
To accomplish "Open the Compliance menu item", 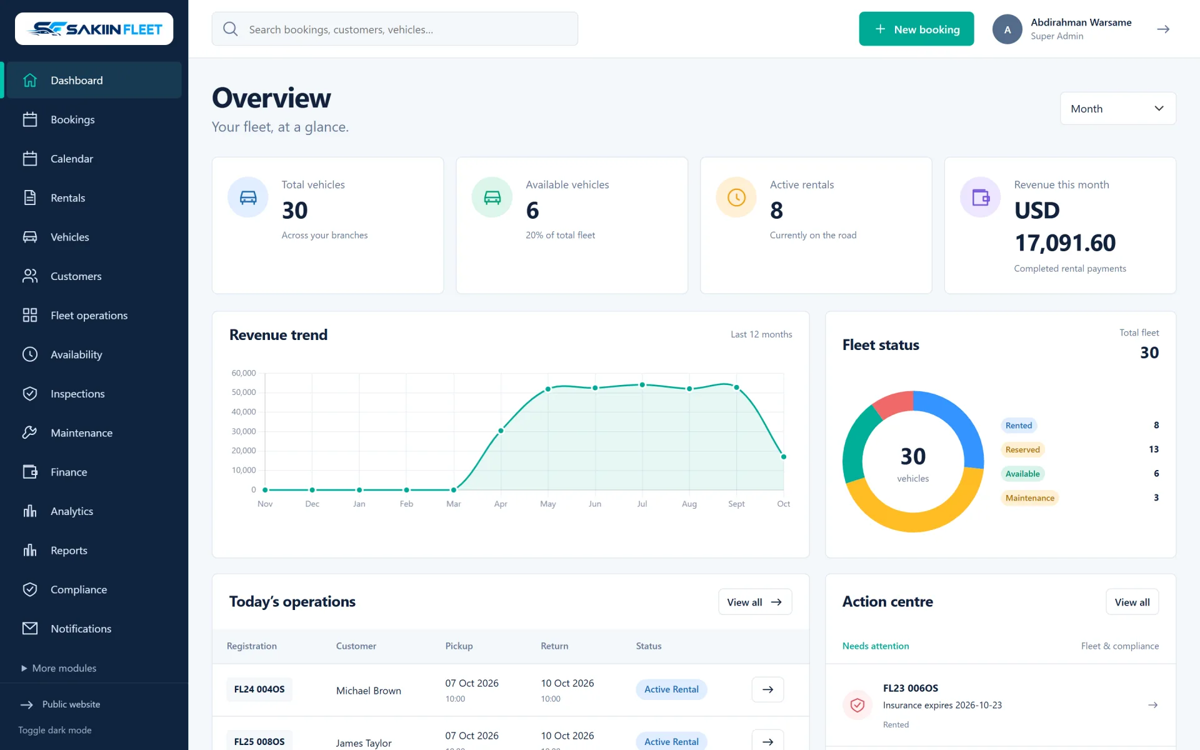I will (x=94, y=589).
